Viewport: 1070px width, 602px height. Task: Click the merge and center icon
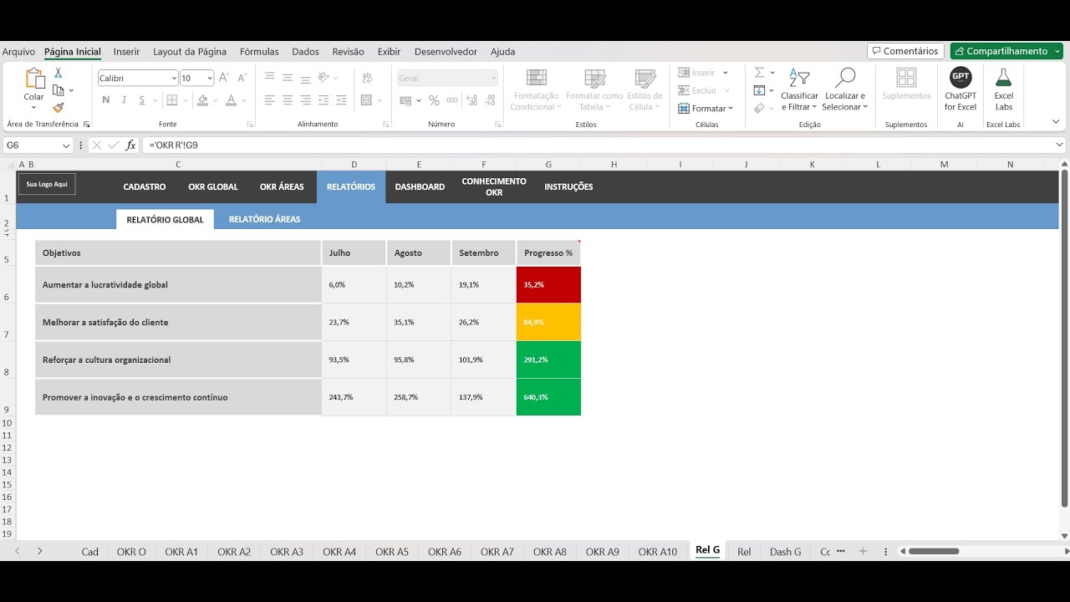(x=366, y=100)
